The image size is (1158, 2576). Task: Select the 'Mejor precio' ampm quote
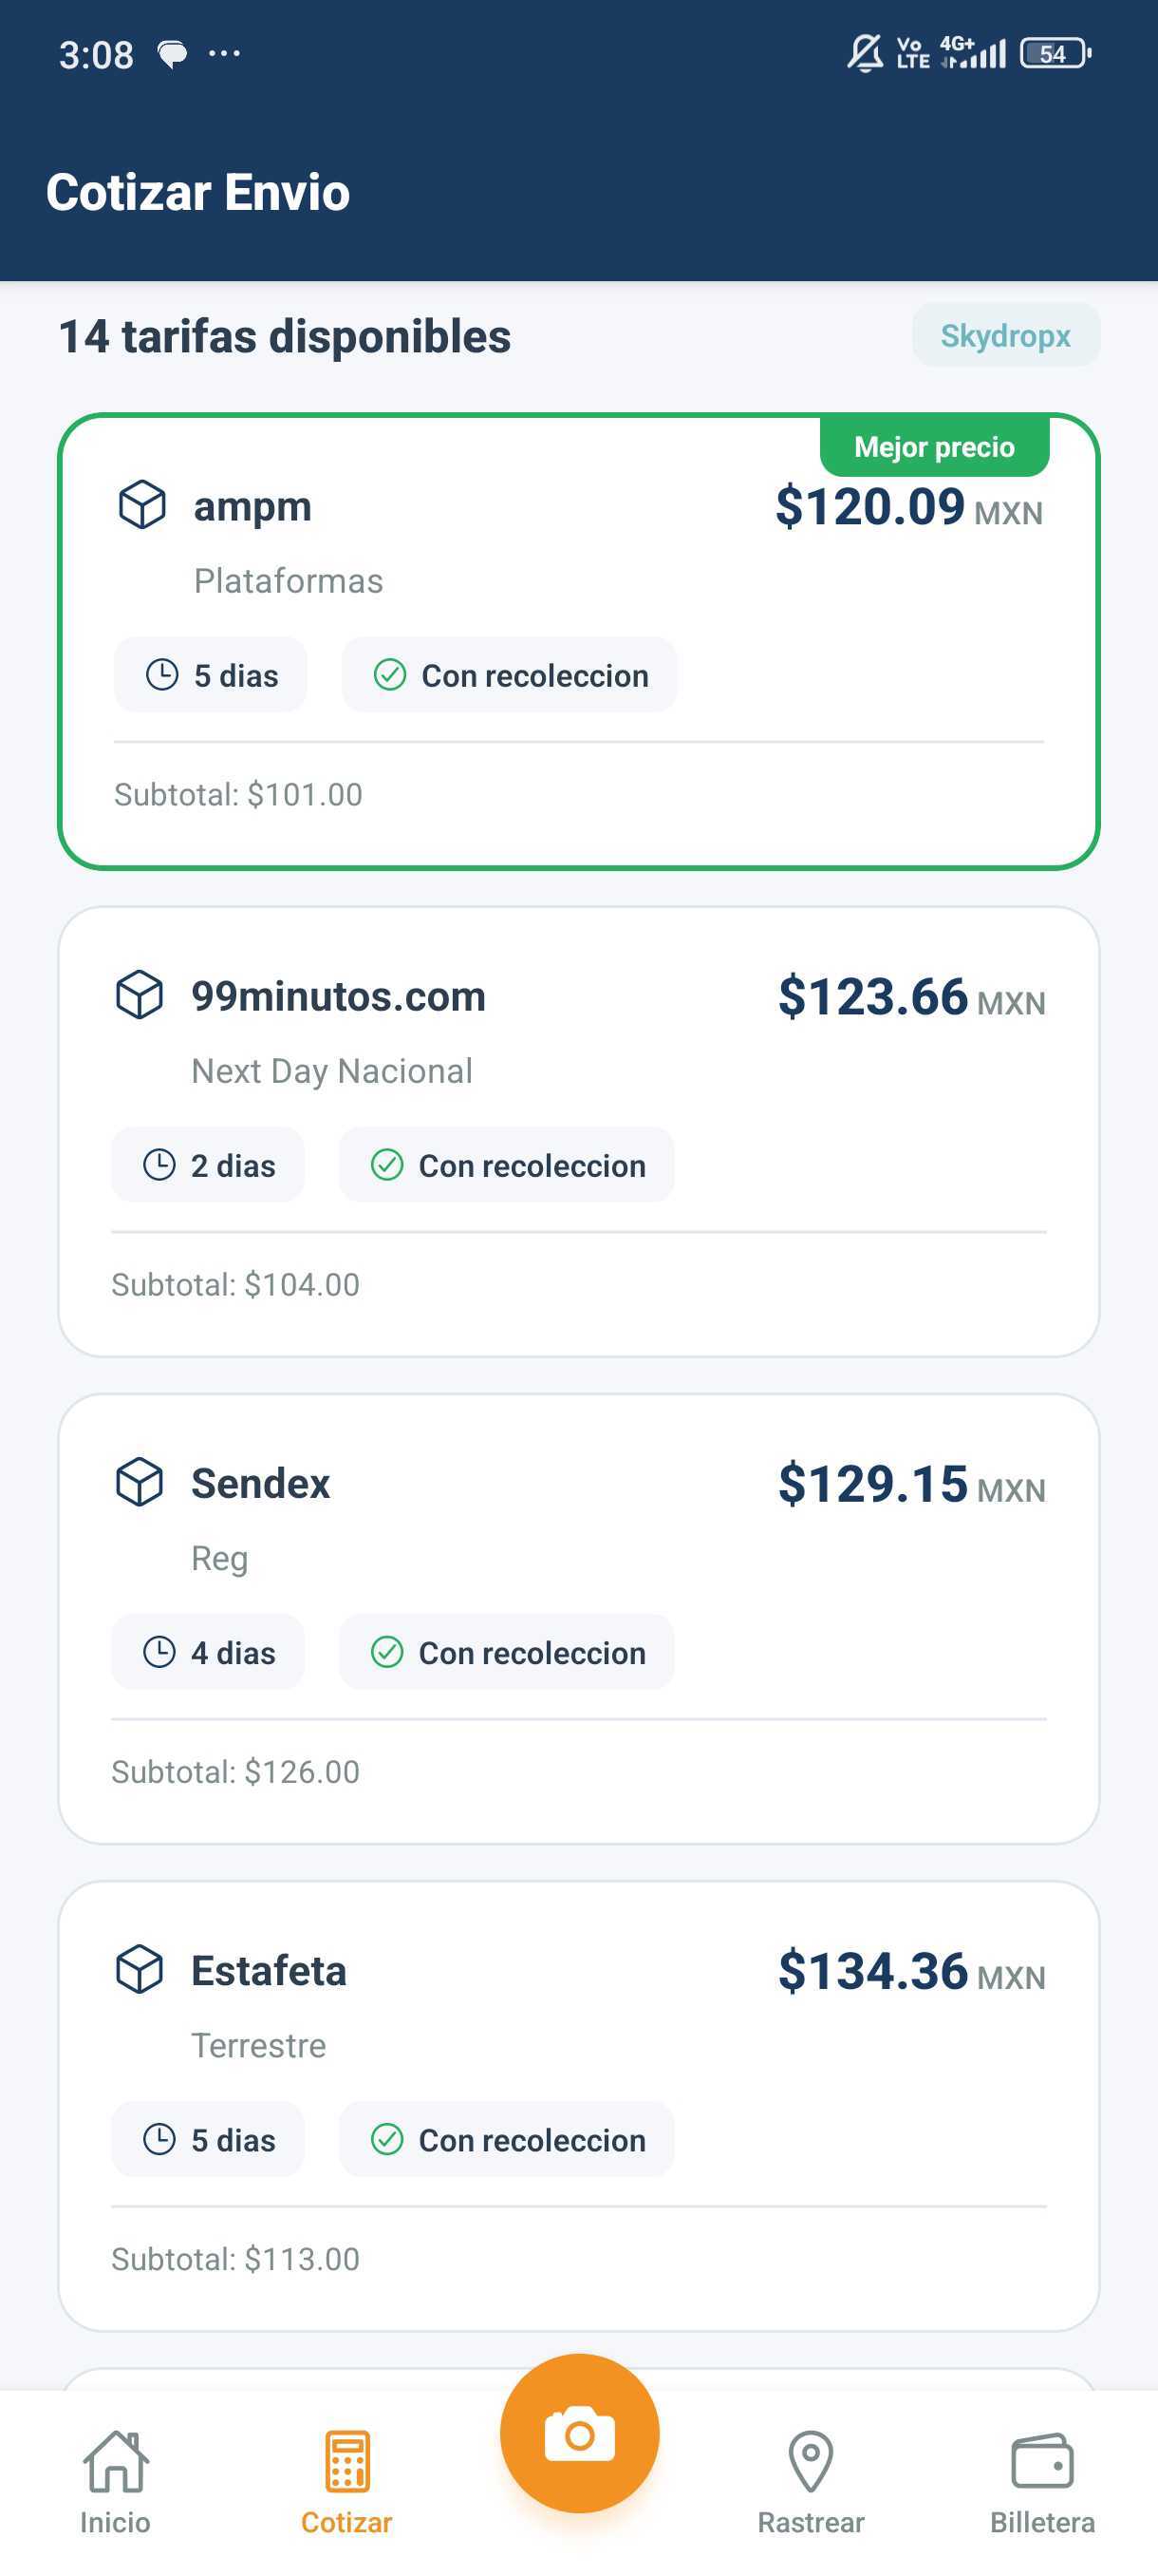click(578, 640)
